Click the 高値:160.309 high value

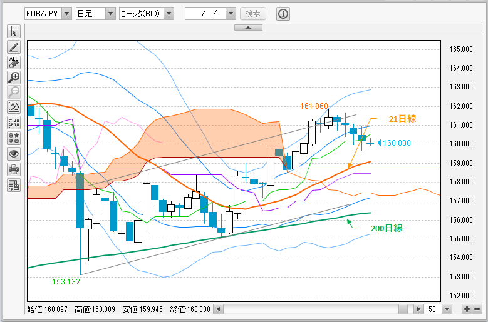pyautogui.click(x=95, y=309)
